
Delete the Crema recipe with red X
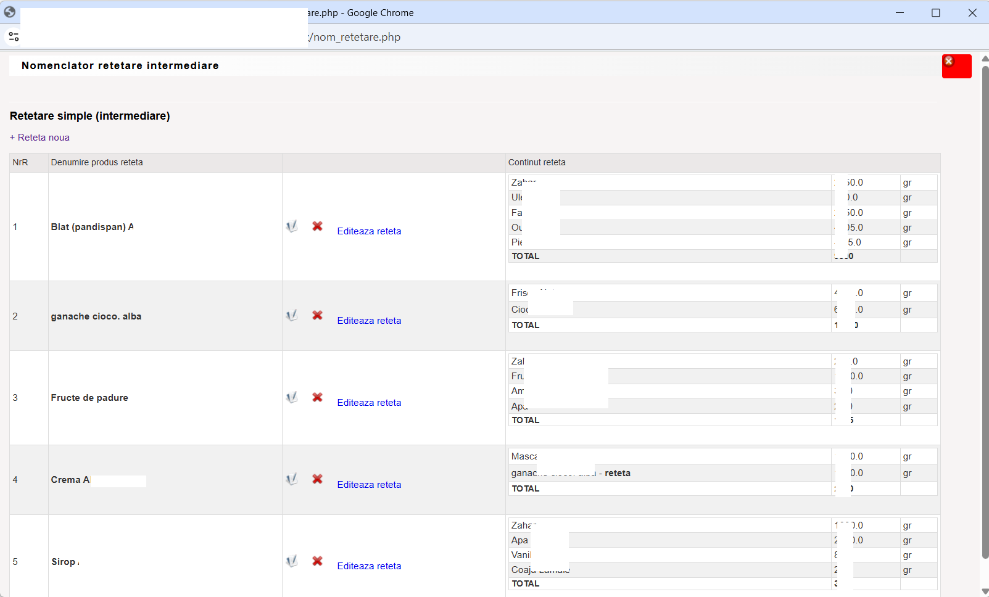click(x=317, y=479)
